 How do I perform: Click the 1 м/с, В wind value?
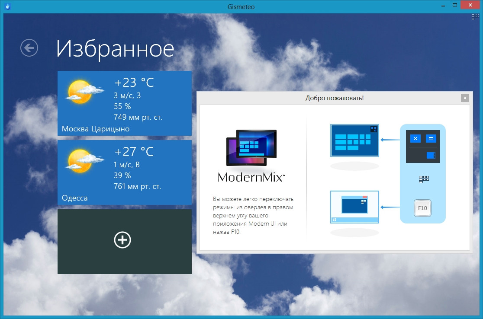click(127, 165)
